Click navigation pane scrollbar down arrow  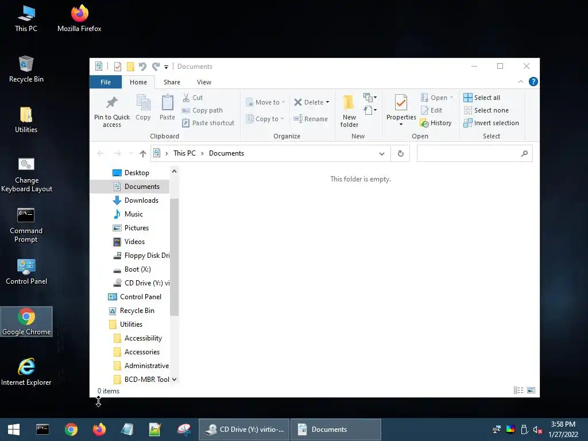tap(174, 380)
